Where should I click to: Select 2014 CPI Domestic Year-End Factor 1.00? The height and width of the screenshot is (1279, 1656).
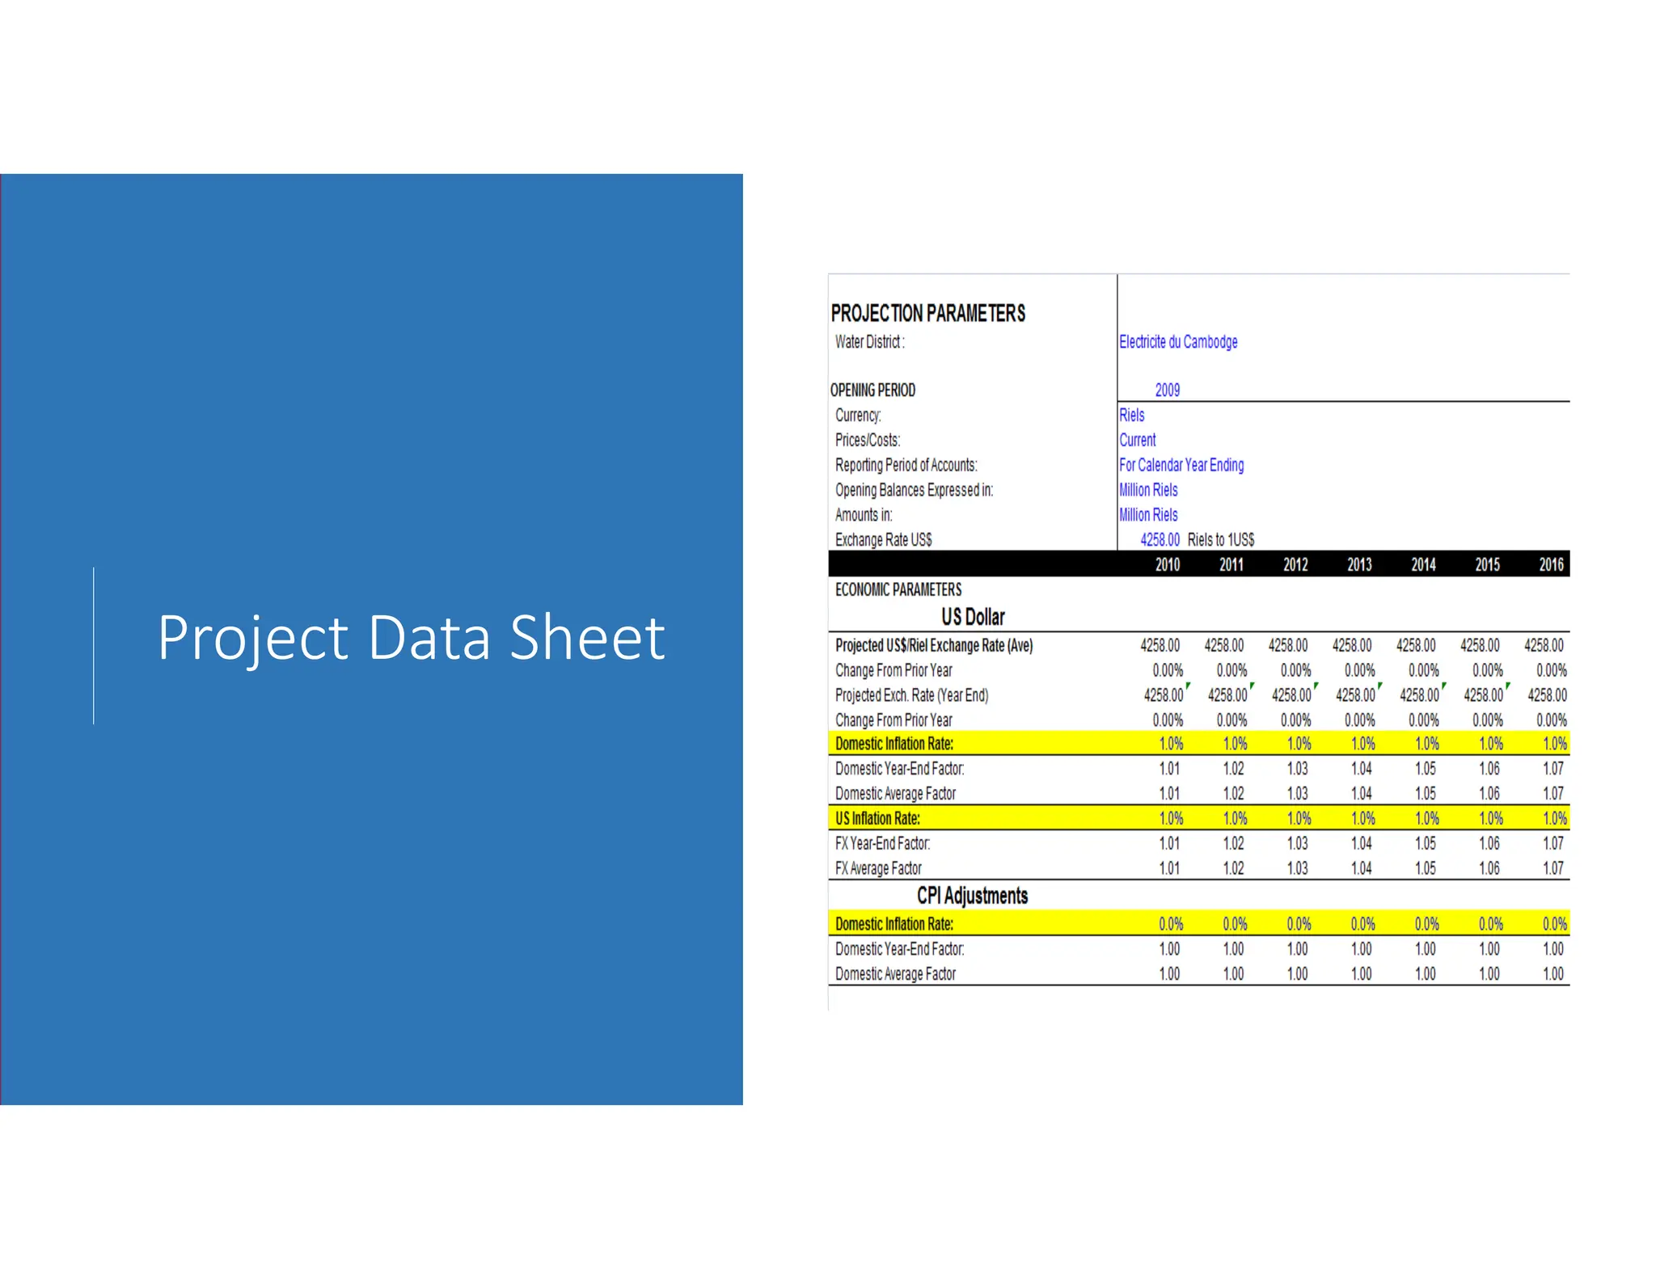click(1426, 949)
